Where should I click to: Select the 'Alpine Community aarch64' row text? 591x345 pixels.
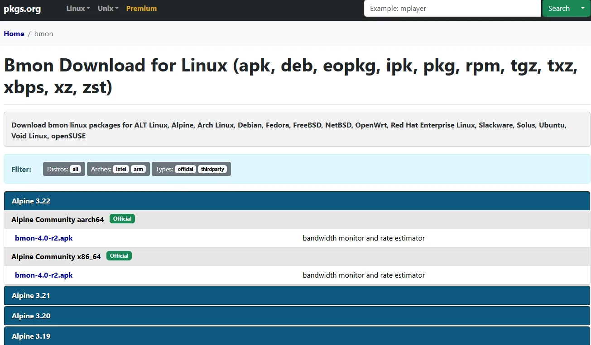point(58,220)
